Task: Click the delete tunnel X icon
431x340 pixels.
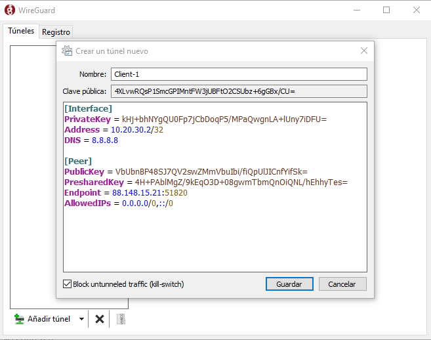Action: click(100, 319)
